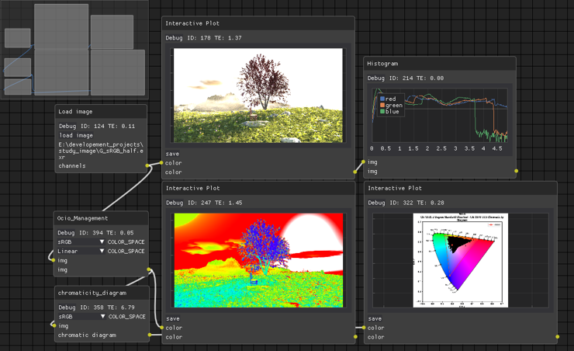Click the load image button
The width and height of the screenshot is (574, 351).
pos(76,135)
